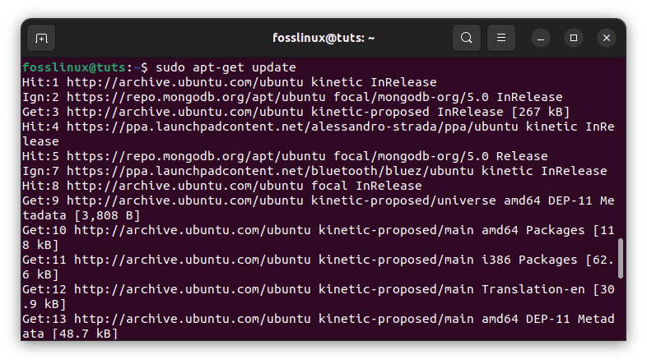
Task: Close the fosslinux@tuts terminal window
Action: point(607,38)
